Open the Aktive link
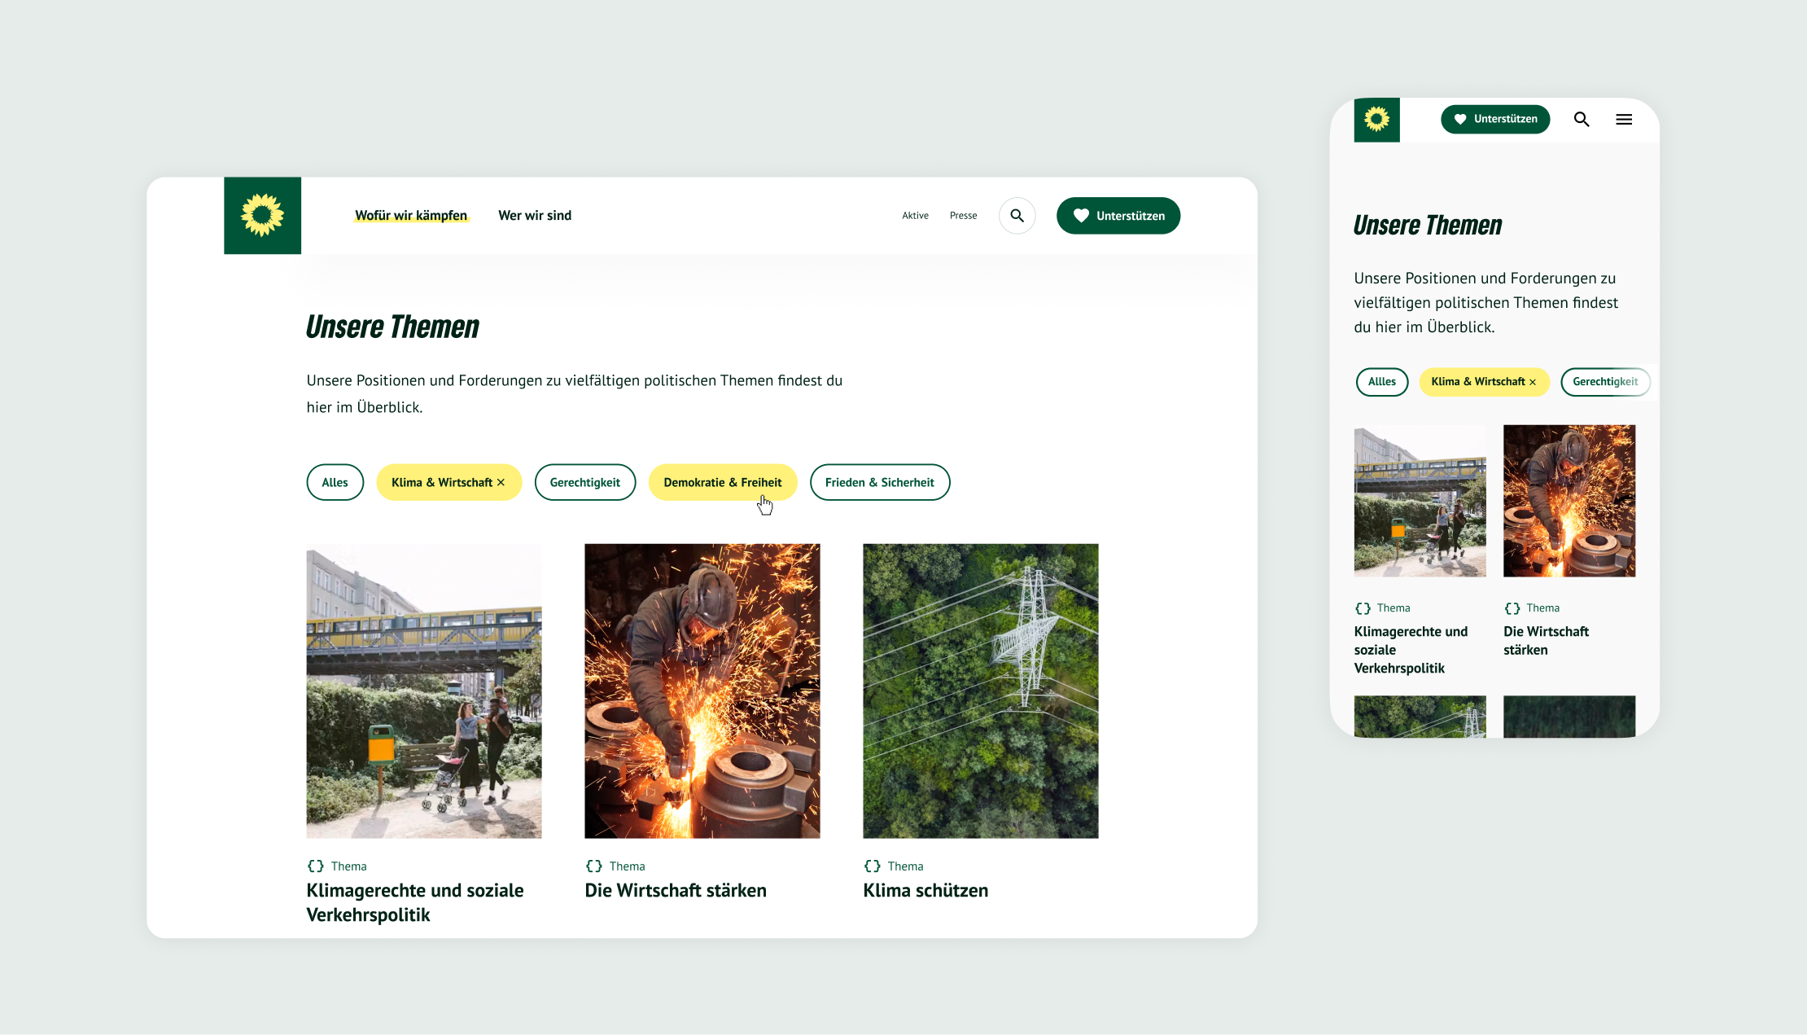This screenshot has height=1035, width=1807. [915, 215]
